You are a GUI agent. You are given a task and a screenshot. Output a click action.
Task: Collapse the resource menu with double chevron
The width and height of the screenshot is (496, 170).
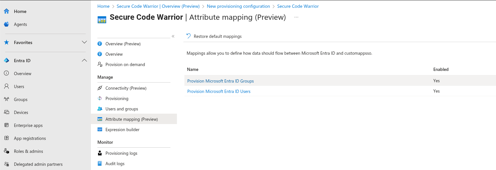click(173, 36)
